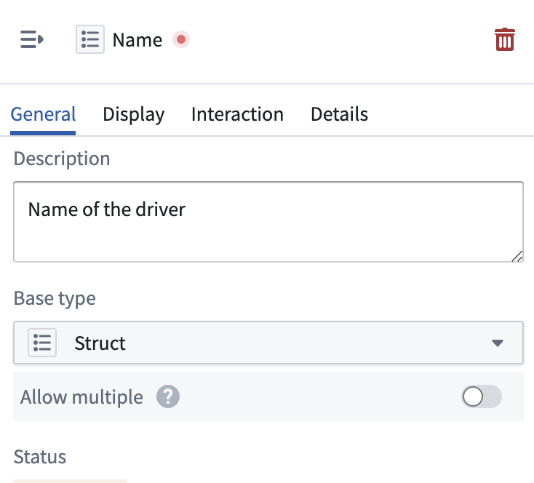Click into the Description text area

pyautogui.click(x=268, y=222)
